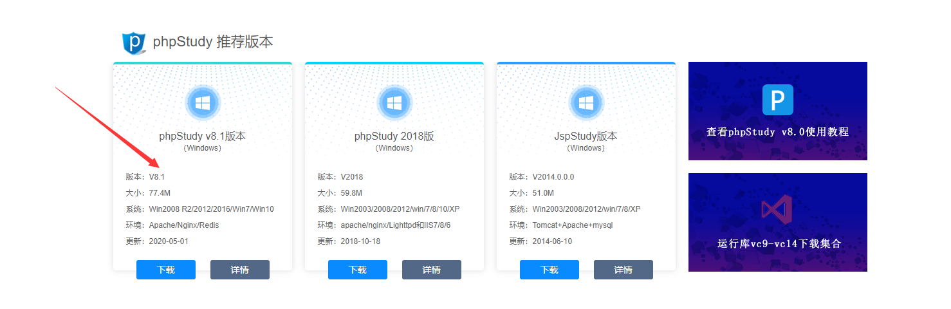
Task: Click environment text Apache/Nginx/Redis
Action: (184, 225)
